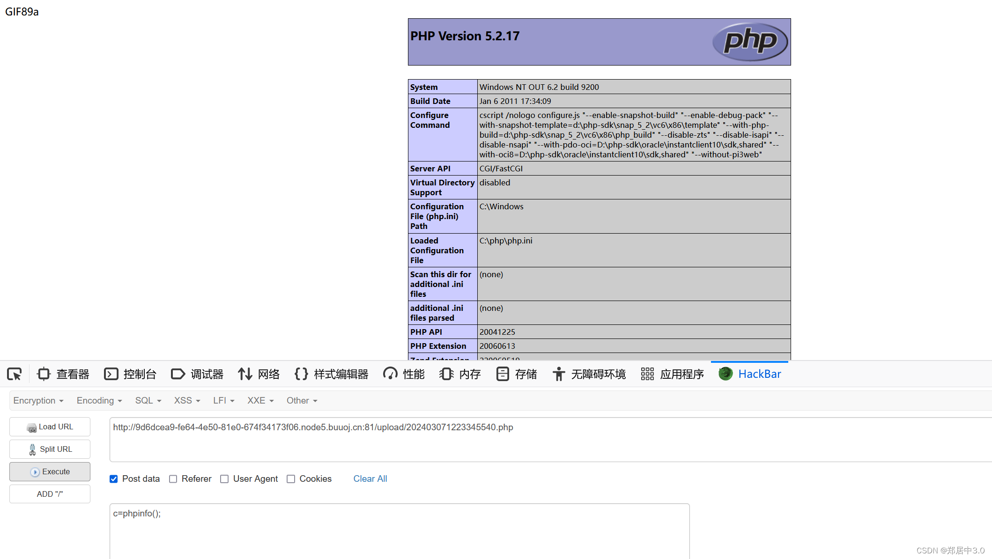The image size is (992, 559).
Task: Uncheck the Post data checkbox
Action: [x=113, y=479]
